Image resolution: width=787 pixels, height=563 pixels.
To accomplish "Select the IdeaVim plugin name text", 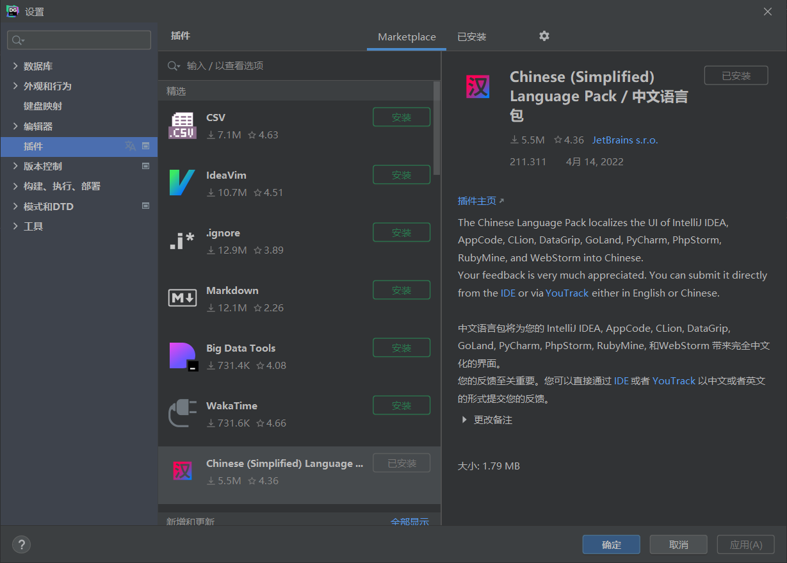I will tap(226, 175).
